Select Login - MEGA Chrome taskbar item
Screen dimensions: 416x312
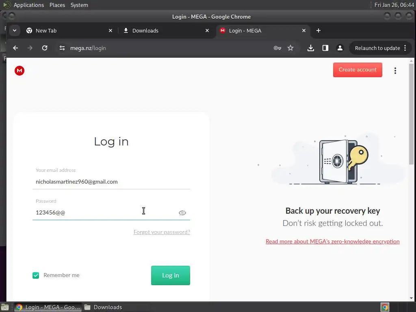click(48, 307)
